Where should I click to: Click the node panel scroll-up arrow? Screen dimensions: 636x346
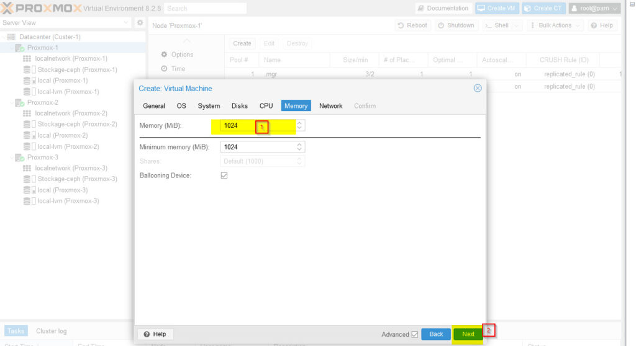[186, 40]
